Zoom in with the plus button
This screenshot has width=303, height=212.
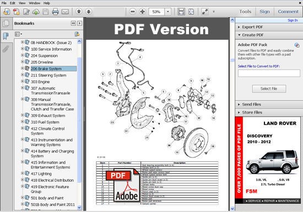[143, 12]
